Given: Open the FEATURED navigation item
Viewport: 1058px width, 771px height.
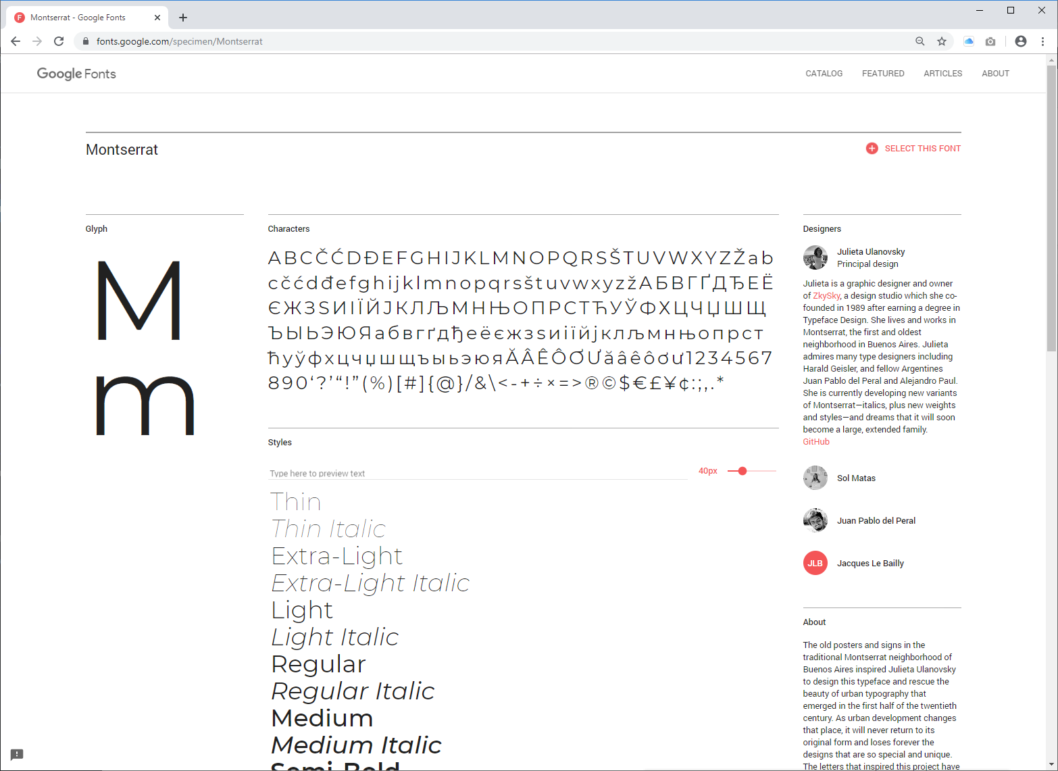Looking at the screenshot, I should [883, 74].
